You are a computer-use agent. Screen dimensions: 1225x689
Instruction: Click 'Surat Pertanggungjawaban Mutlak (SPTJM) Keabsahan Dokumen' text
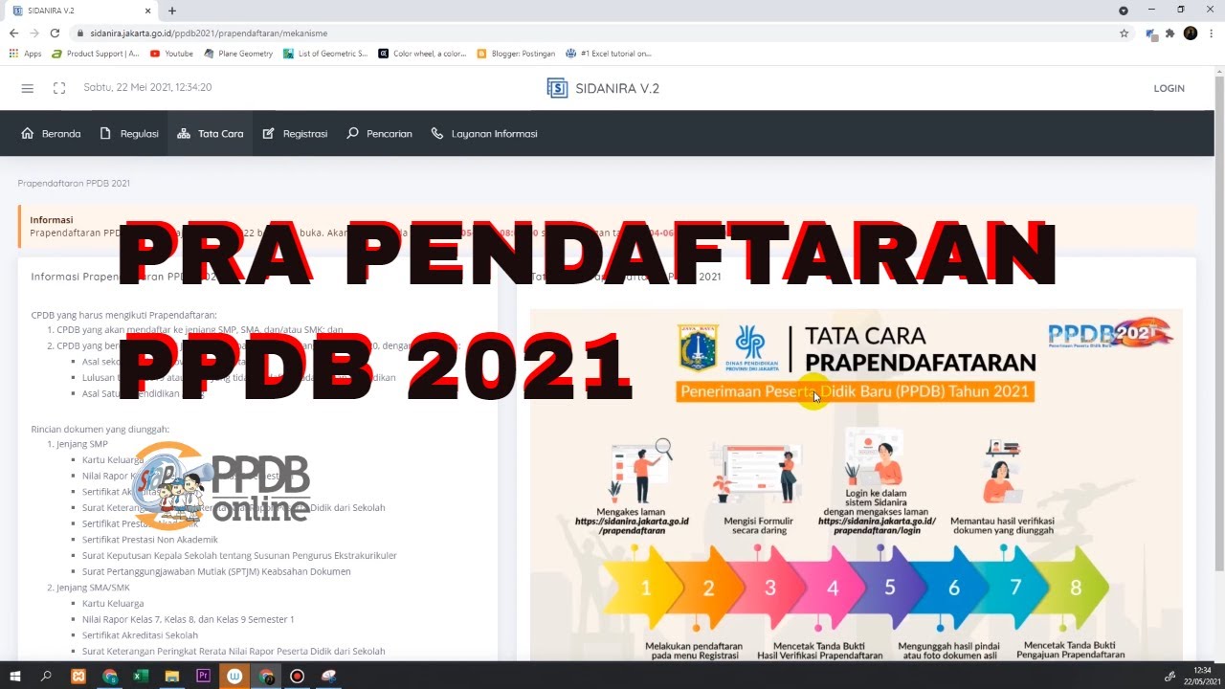point(216,571)
